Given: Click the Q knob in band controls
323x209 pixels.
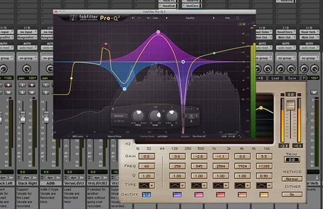Looking at the screenshot, I should 172,115.
